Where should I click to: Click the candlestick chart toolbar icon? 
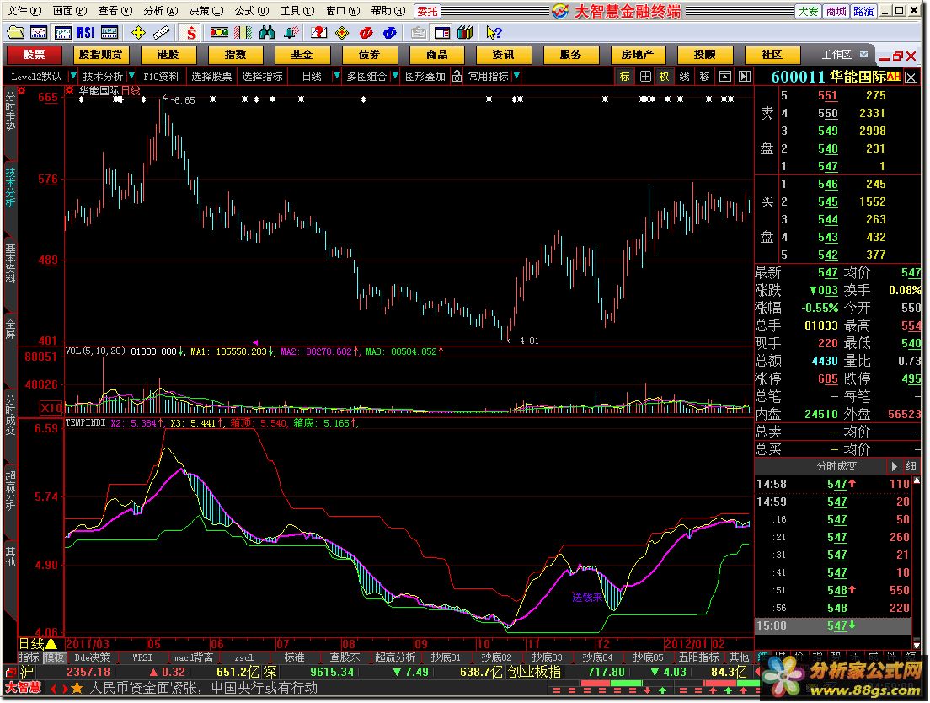click(62, 33)
